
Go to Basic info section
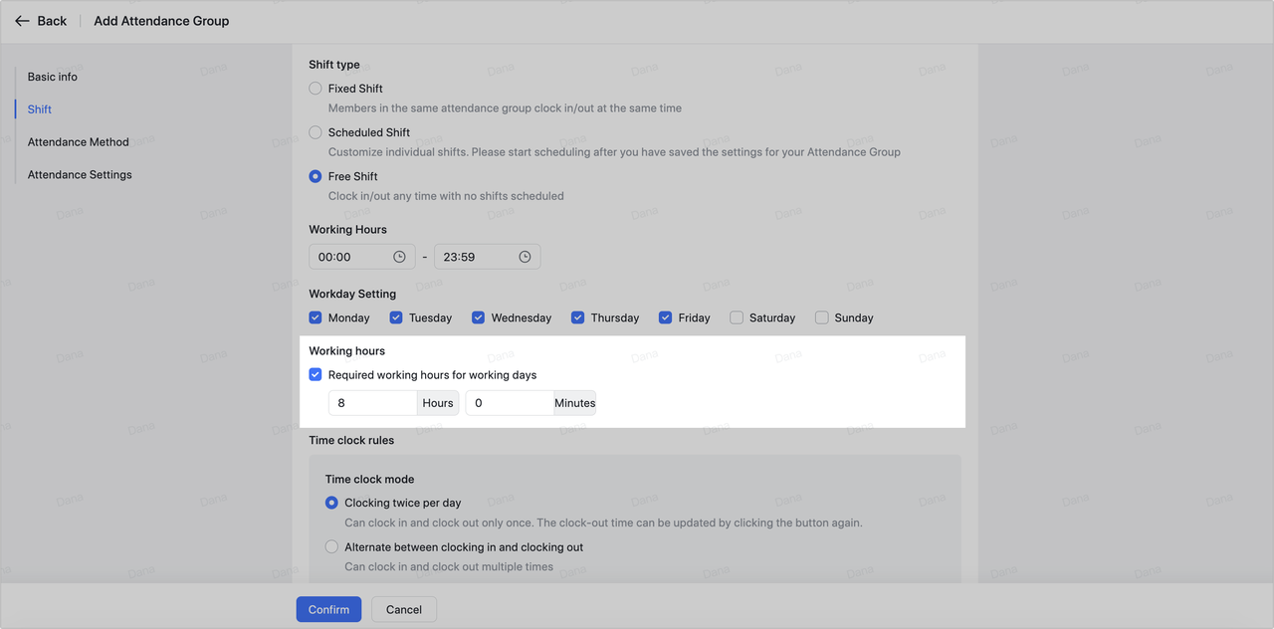pyautogui.click(x=53, y=77)
